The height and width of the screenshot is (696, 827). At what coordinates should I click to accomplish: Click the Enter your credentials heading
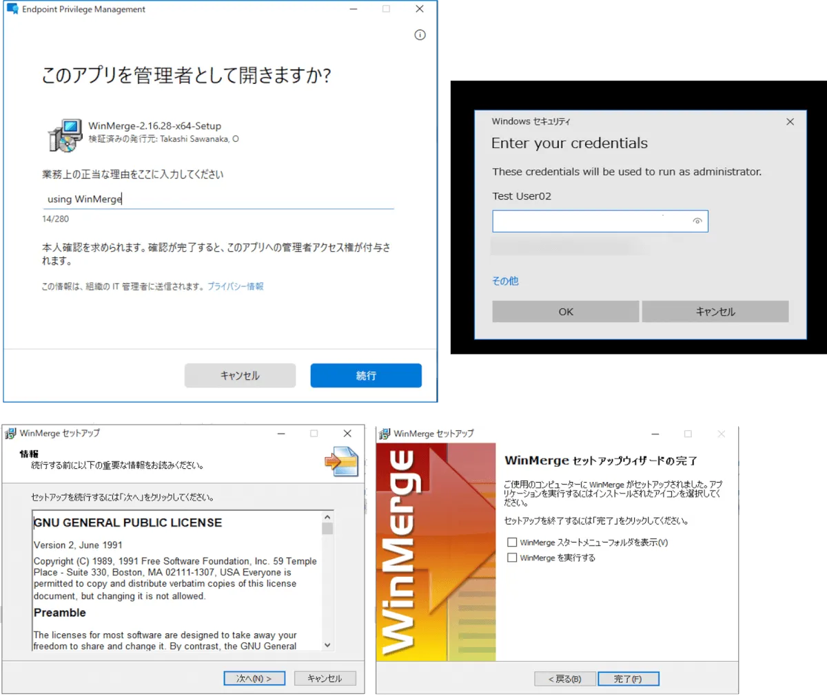point(569,143)
